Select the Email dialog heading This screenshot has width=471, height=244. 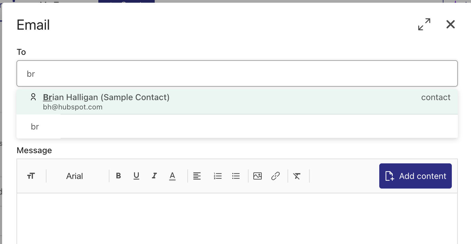(x=33, y=25)
